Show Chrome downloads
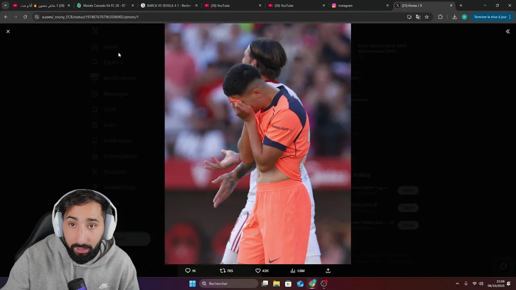 click(455, 17)
